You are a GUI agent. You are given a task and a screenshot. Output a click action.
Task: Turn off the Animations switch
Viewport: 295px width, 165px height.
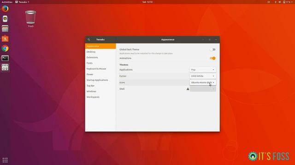[x=212, y=58]
